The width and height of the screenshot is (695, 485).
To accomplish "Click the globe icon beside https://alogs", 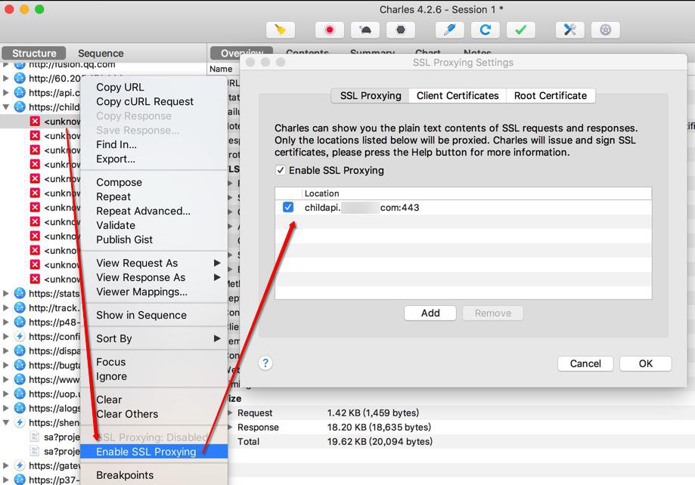I will click(x=20, y=408).
